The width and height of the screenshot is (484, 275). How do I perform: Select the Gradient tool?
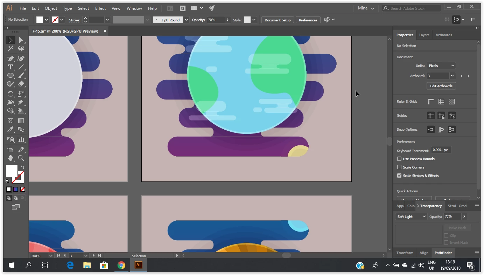(21, 121)
